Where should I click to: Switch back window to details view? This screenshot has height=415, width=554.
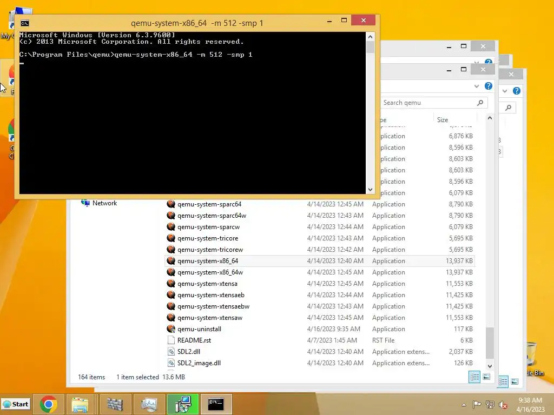(x=503, y=381)
